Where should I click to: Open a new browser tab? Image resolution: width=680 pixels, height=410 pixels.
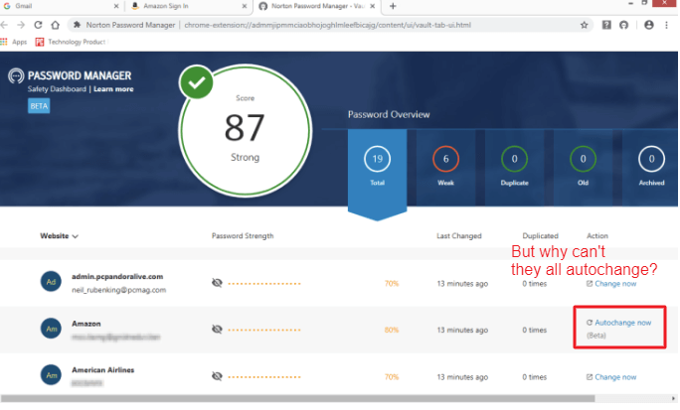click(x=393, y=6)
